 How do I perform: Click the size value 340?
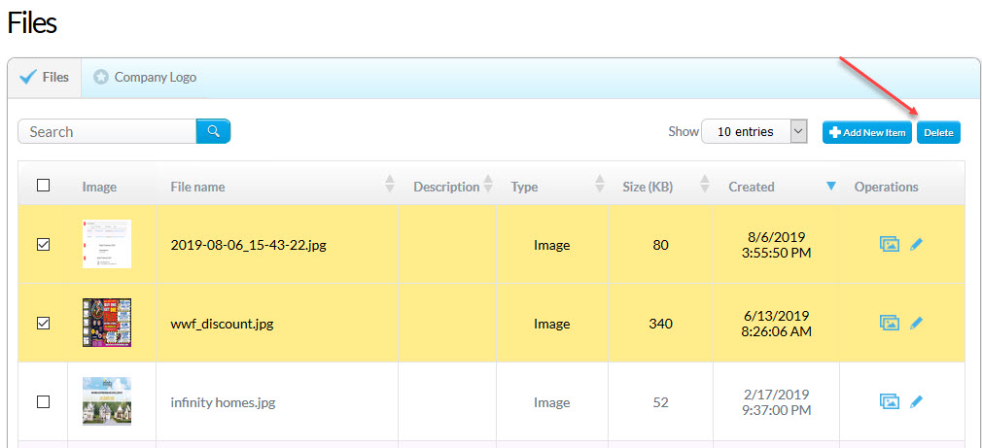click(661, 324)
